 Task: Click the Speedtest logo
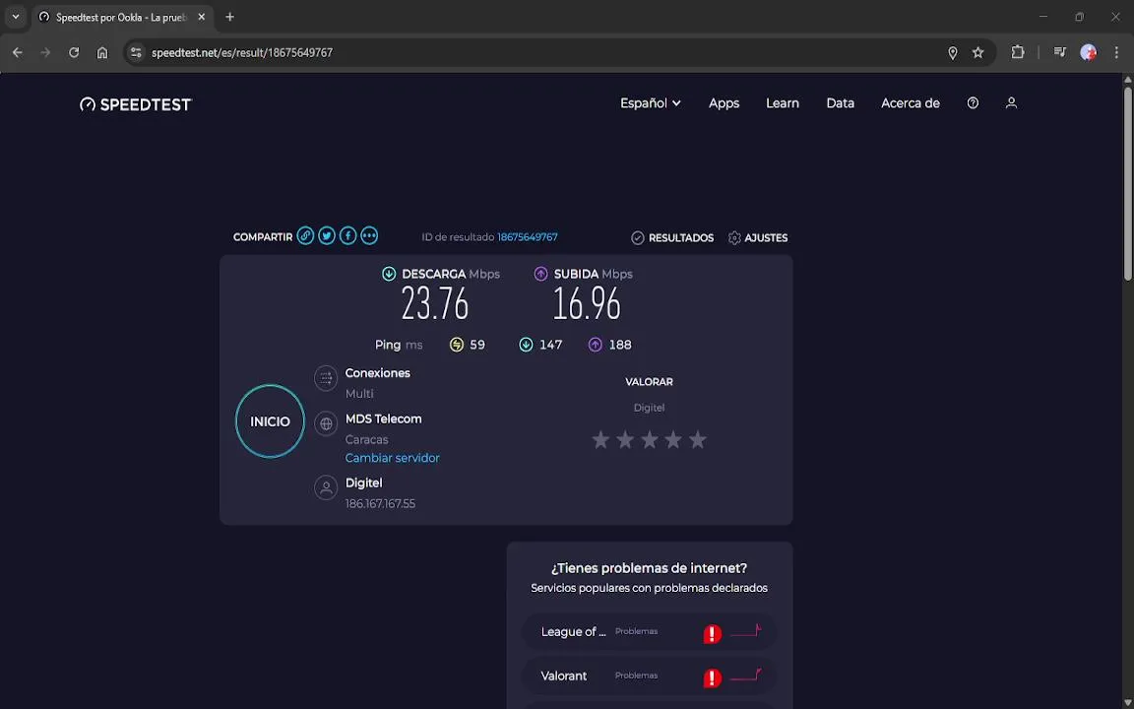pos(136,104)
